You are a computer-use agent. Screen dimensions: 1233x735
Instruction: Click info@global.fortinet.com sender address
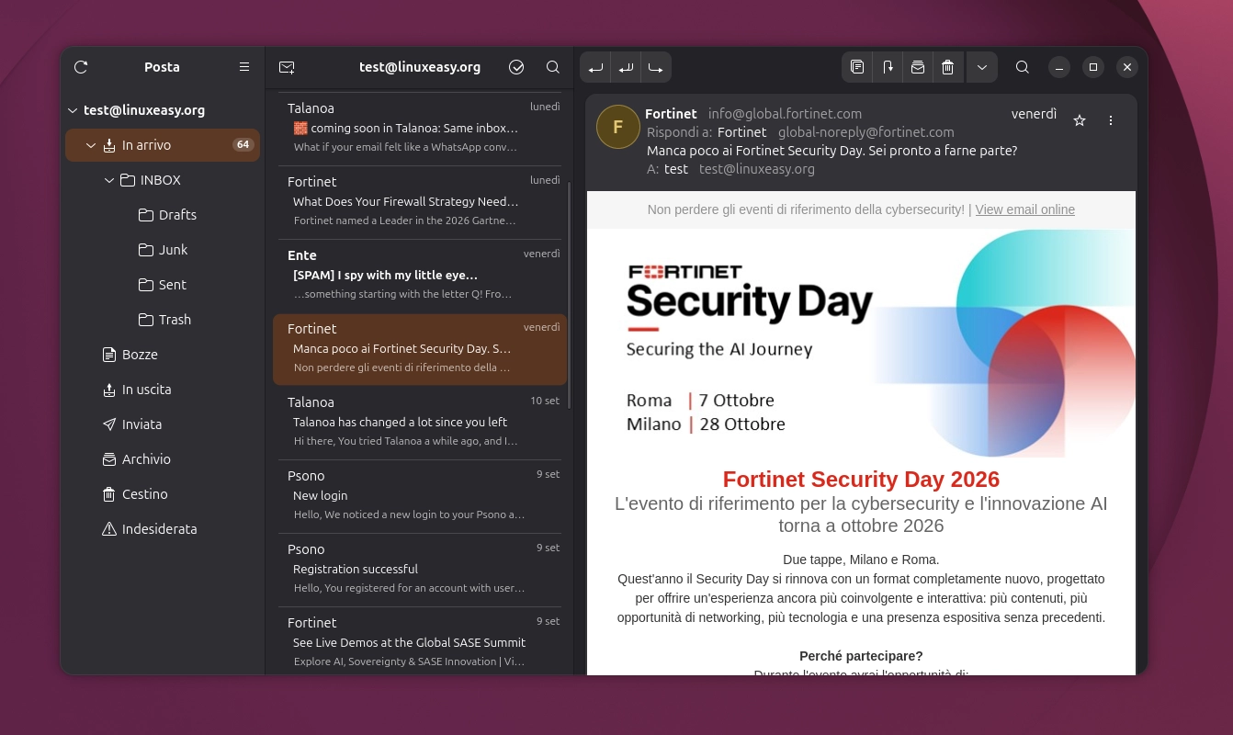(785, 114)
